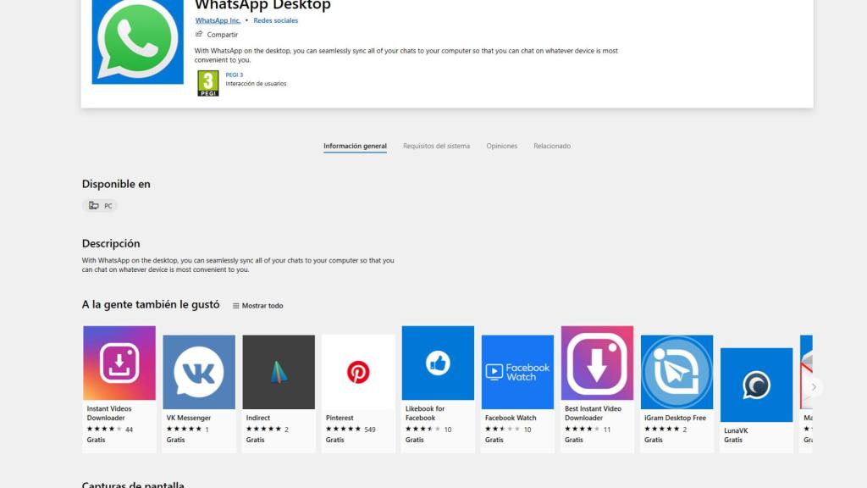This screenshot has width=867, height=488.
Task: Open the WhatsApp Inc. publisher link
Action: (218, 20)
